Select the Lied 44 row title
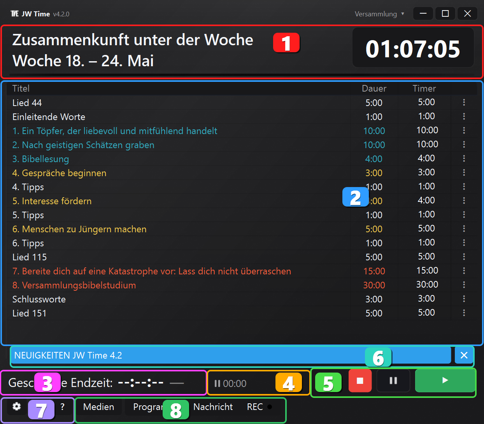 pyautogui.click(x=27, y=103)
